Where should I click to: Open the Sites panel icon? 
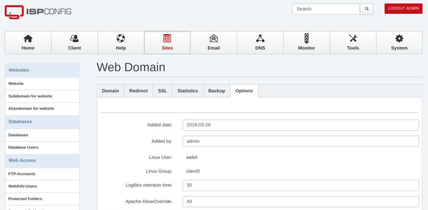click(167, 39)
